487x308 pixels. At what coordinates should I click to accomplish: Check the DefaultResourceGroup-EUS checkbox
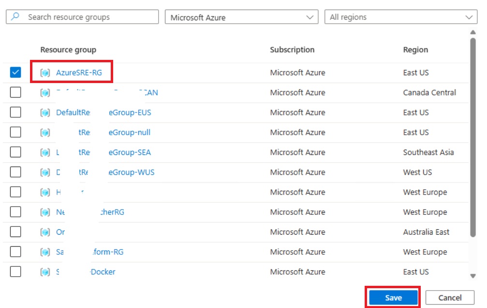[15, 112]
